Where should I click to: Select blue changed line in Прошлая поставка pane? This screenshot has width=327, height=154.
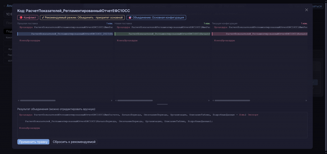point(65,34)
